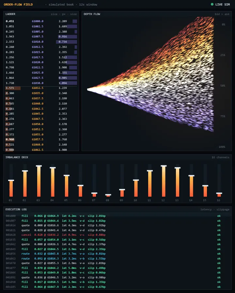Viewport: 235px width, 293px height.
Task: Click the imbalance slider handle for channel 08
Action: coord(108,195)
